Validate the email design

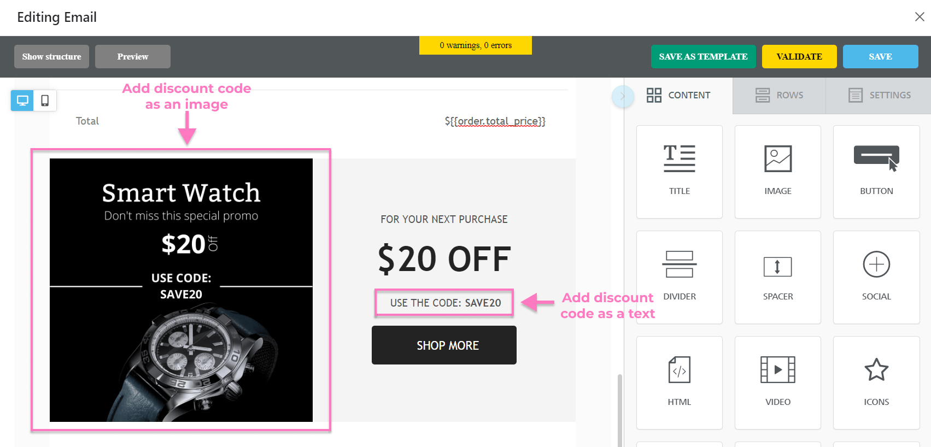tap(799, 56)
